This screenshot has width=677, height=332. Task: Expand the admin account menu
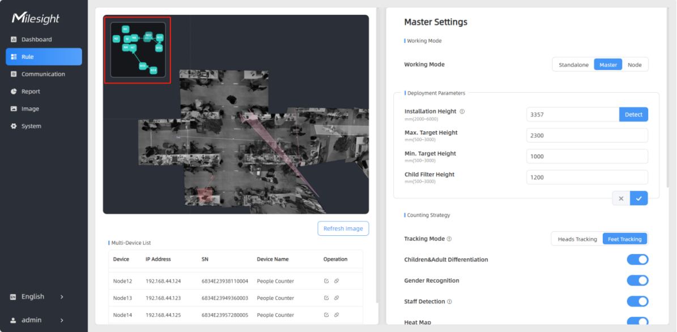tap(37, 320)
